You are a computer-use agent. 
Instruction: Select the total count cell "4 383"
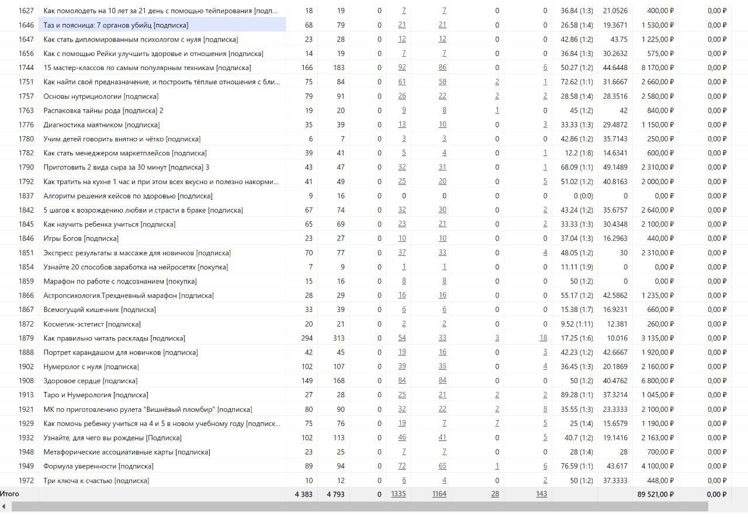(x=304, y=494)
